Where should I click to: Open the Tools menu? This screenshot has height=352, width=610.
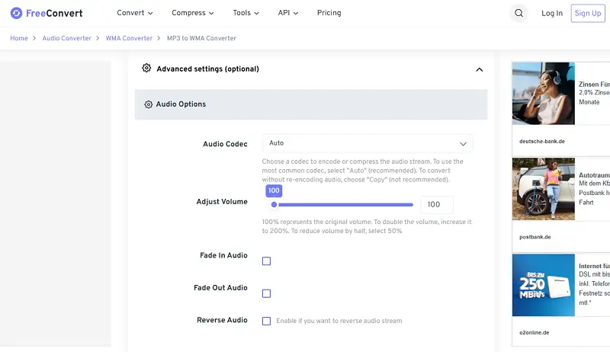click(246, 13)
